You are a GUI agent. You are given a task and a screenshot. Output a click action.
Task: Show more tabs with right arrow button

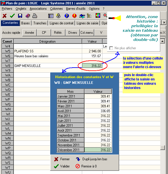tap(164, 23)
